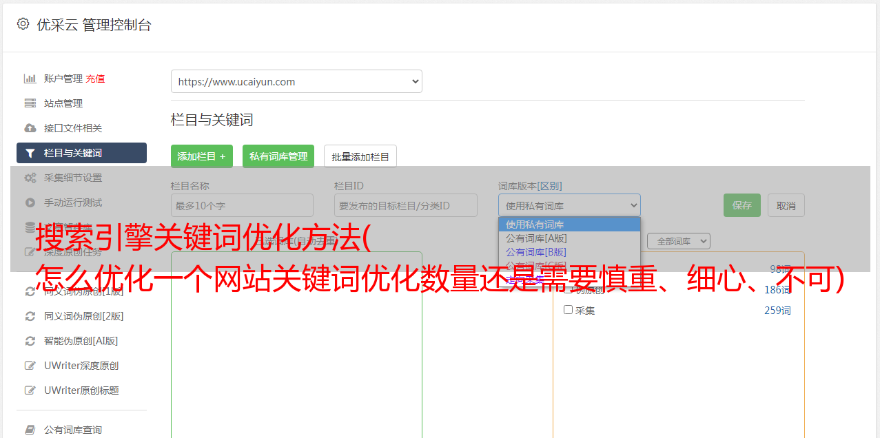The height and width of the screenshot is (438, 880).
Task: Select 公有词库[B版] option
Action: click(x=569, y=252)
